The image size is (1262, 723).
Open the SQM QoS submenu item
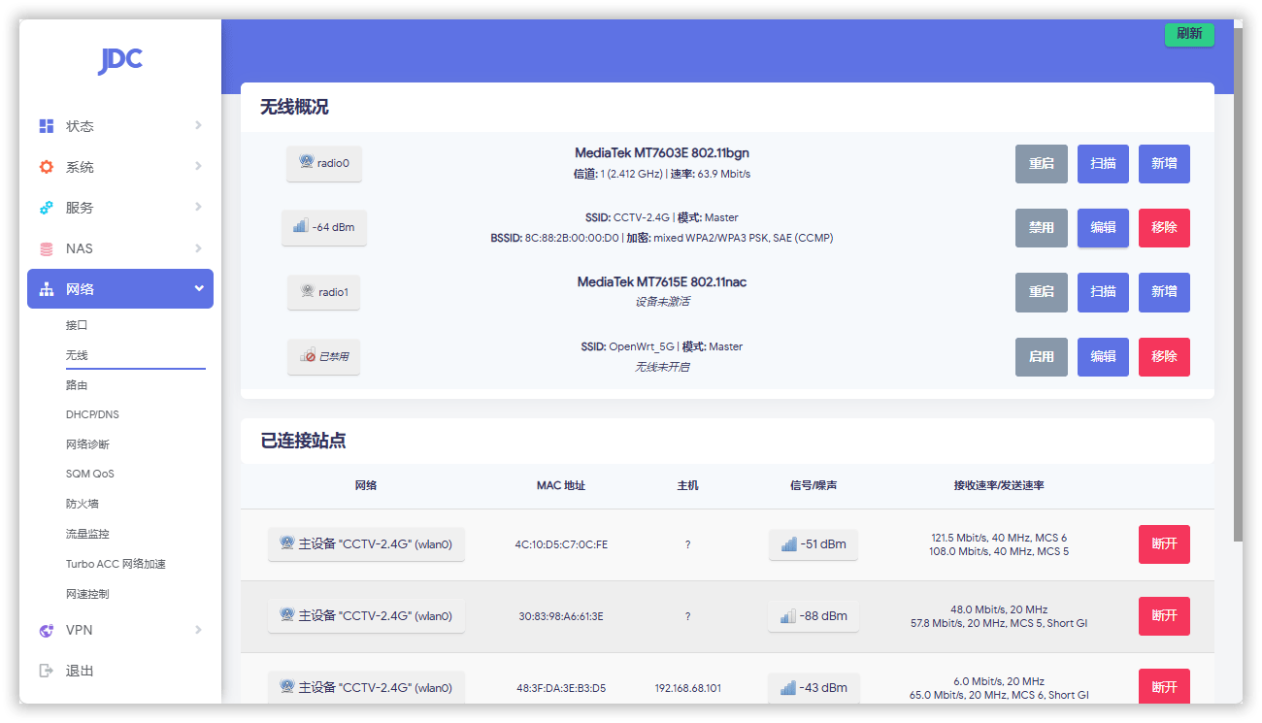click(x=89, y=474)
